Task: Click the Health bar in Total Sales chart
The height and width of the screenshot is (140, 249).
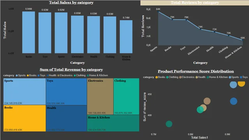Action: click(x=93, y=35)
